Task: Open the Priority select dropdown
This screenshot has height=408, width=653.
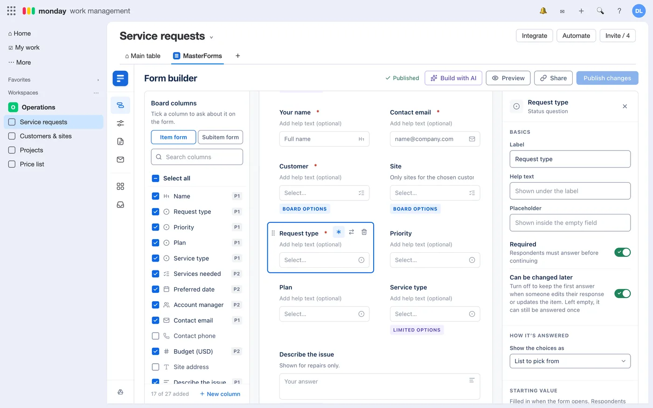Action: pyautogui.click(x=435, y=260)
